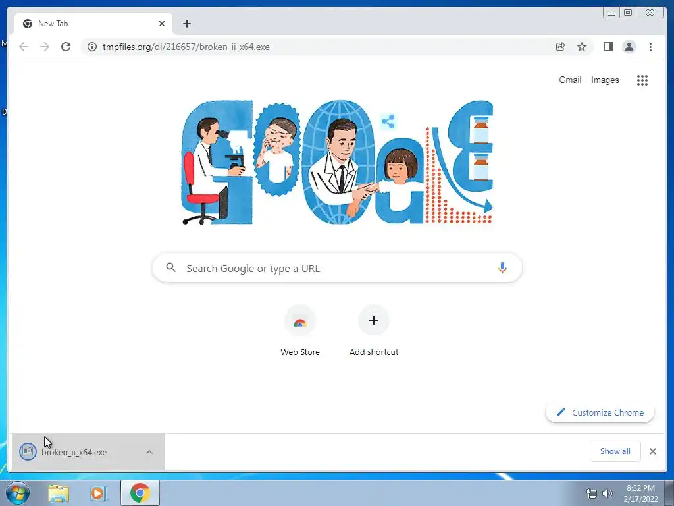The height and width of the screenshot is (506, 674).
Task: Open the side panel icon
Action: [608, 47]
